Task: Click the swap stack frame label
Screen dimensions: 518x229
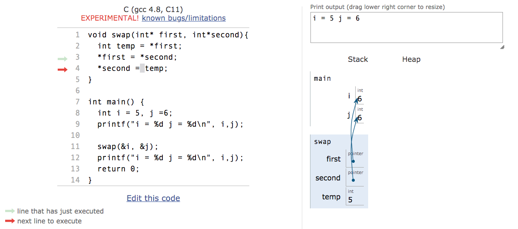Action: point(323,142)
